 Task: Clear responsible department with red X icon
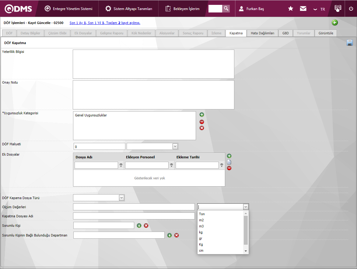click(177, 235)
